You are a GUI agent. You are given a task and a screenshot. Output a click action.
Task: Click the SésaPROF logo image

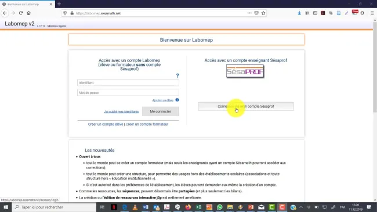click(245, 71)
